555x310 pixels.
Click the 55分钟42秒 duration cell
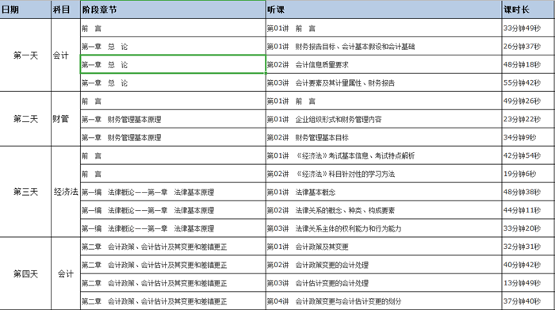coord(529,82)
